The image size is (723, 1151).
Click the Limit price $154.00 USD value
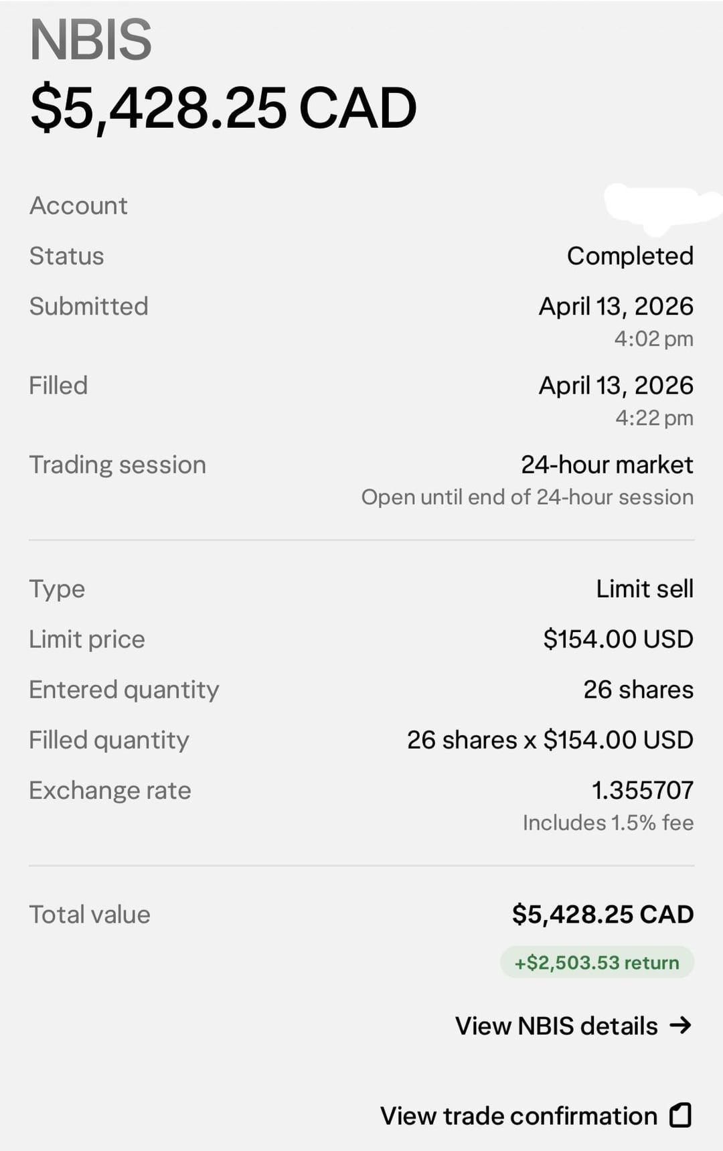coord(618,639)
